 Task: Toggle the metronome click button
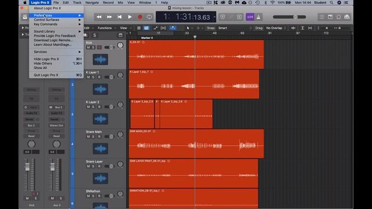pyautogui.click(x=258, y=17)
